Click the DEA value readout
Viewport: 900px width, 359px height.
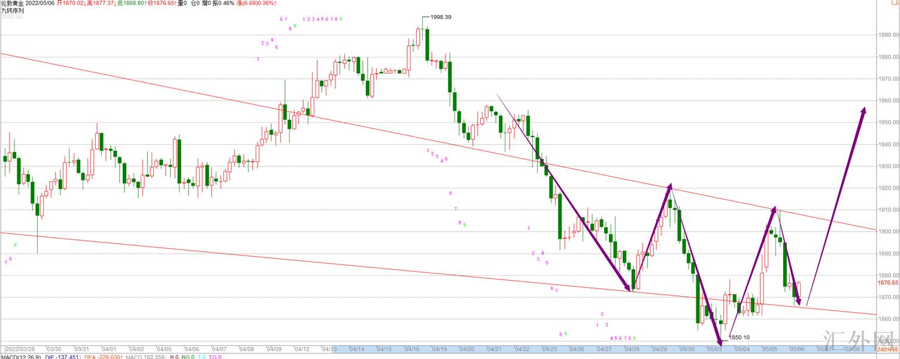pyautogui.click(x=101, y=357)
